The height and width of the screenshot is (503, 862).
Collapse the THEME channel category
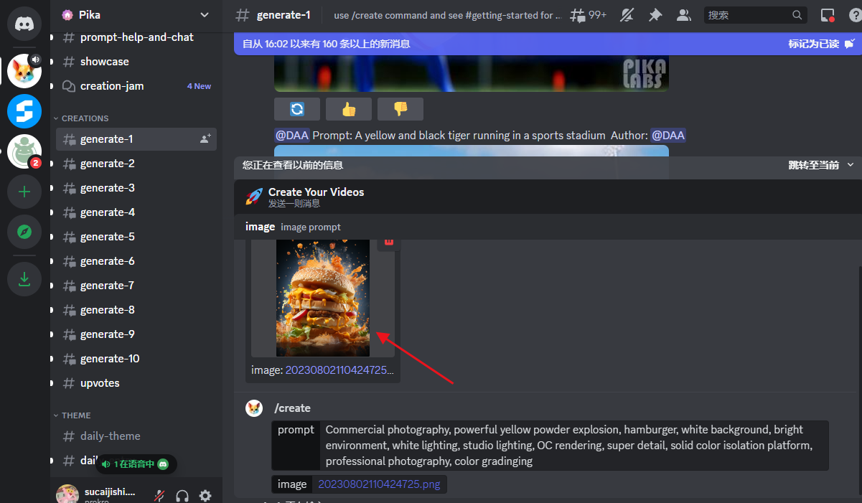(x=75, y=415)
